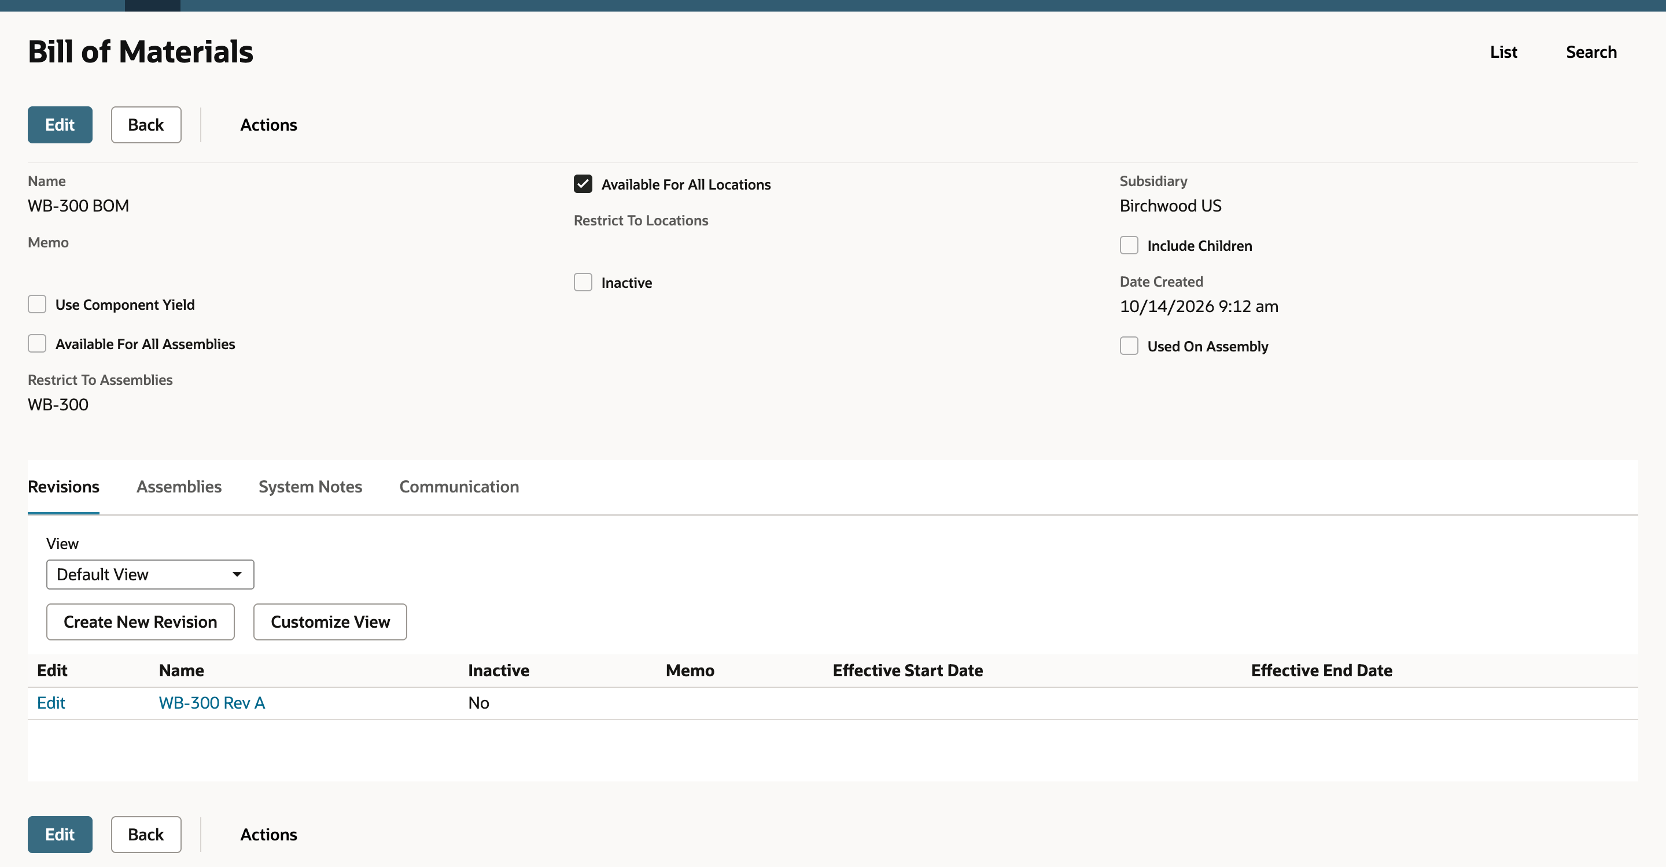Open the top Actions menu

coord(268,125)
